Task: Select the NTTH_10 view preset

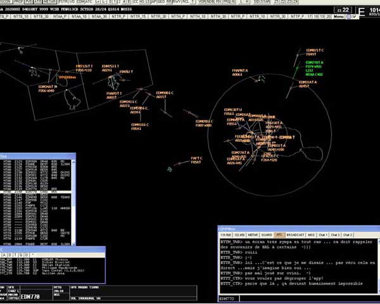Action: coord(198,16)
